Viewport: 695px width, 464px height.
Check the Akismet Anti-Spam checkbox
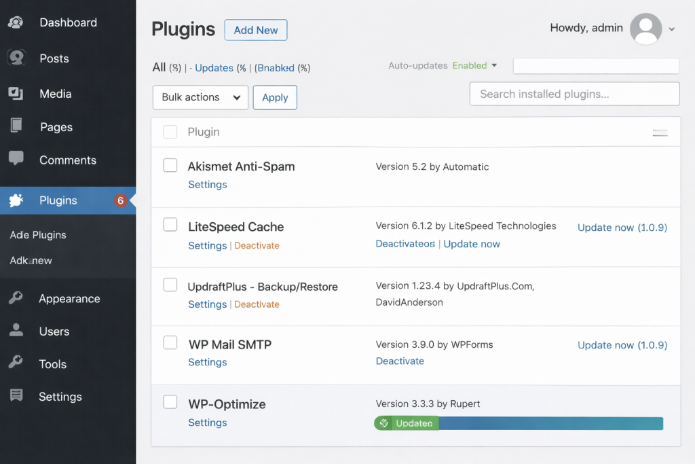170,166
